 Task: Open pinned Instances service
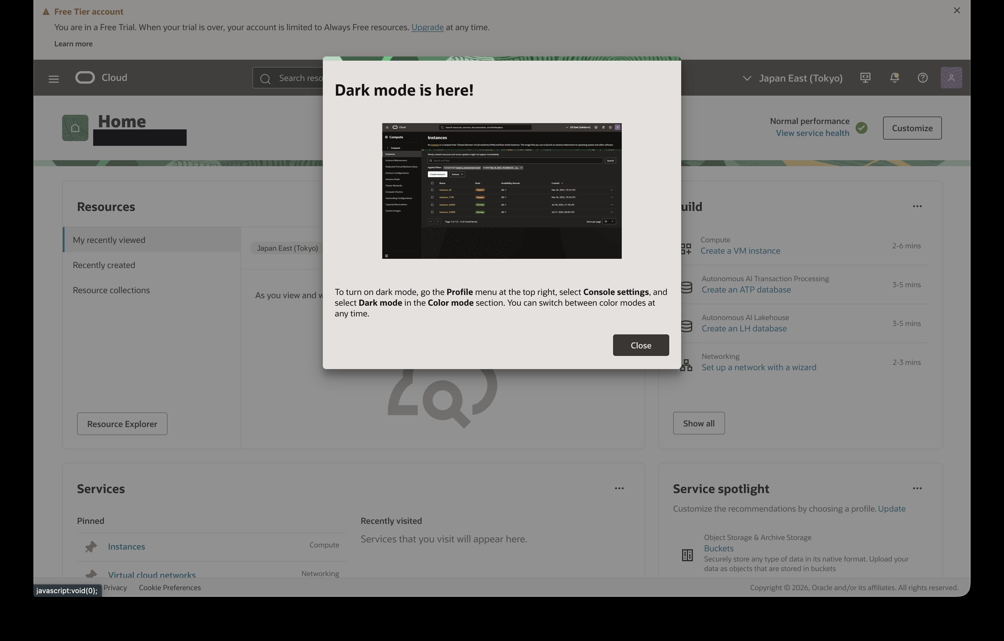pos(126,546)
